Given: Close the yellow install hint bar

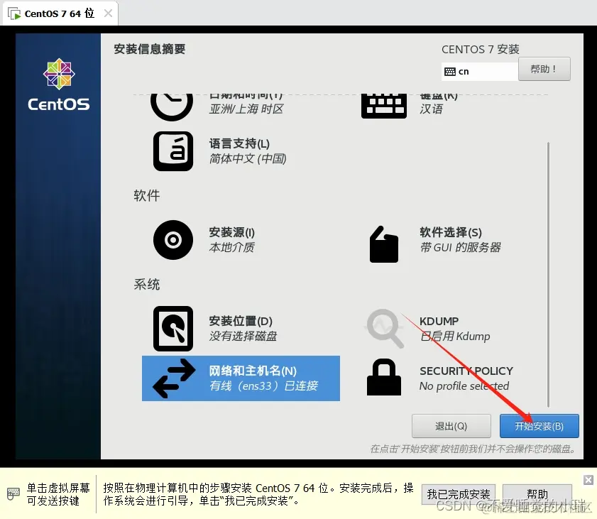Looking at the screenshot, I should point(588,479).
